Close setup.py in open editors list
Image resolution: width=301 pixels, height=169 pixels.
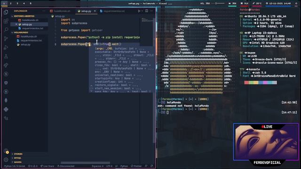pos(16,24)
